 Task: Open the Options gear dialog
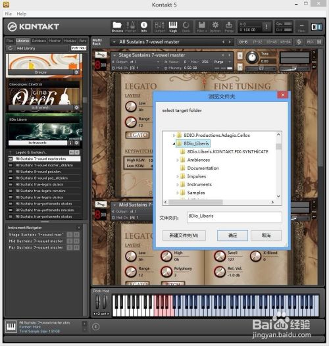click(x=215, y=27)
